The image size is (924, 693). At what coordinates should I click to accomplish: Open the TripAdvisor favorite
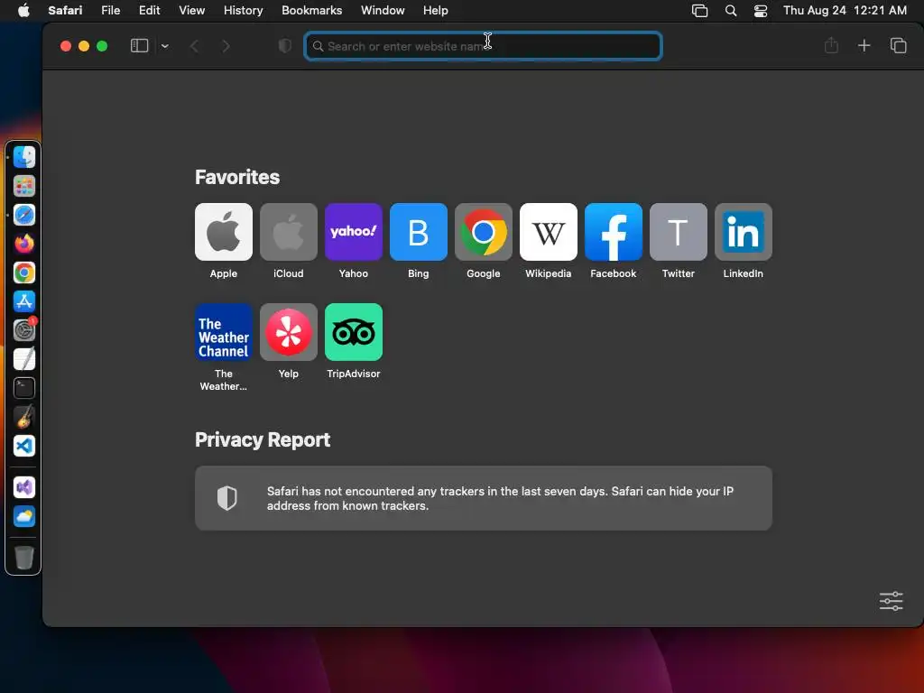pyautogui.click(x=354, y=332)
